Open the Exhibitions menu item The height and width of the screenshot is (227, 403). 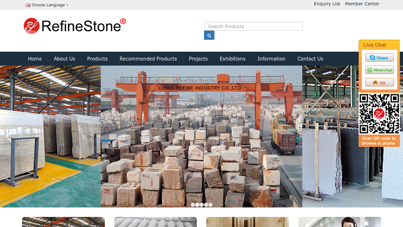232,59
